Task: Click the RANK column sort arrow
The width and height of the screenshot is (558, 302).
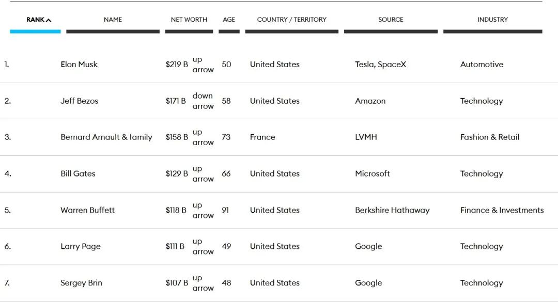Action: pos(49,20)
